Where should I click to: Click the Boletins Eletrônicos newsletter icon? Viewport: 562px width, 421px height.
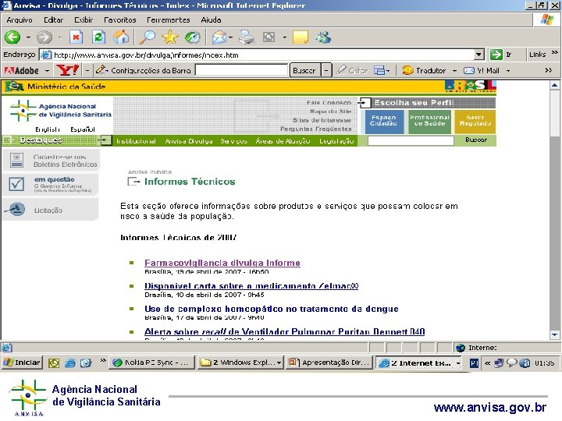point(16,160)
